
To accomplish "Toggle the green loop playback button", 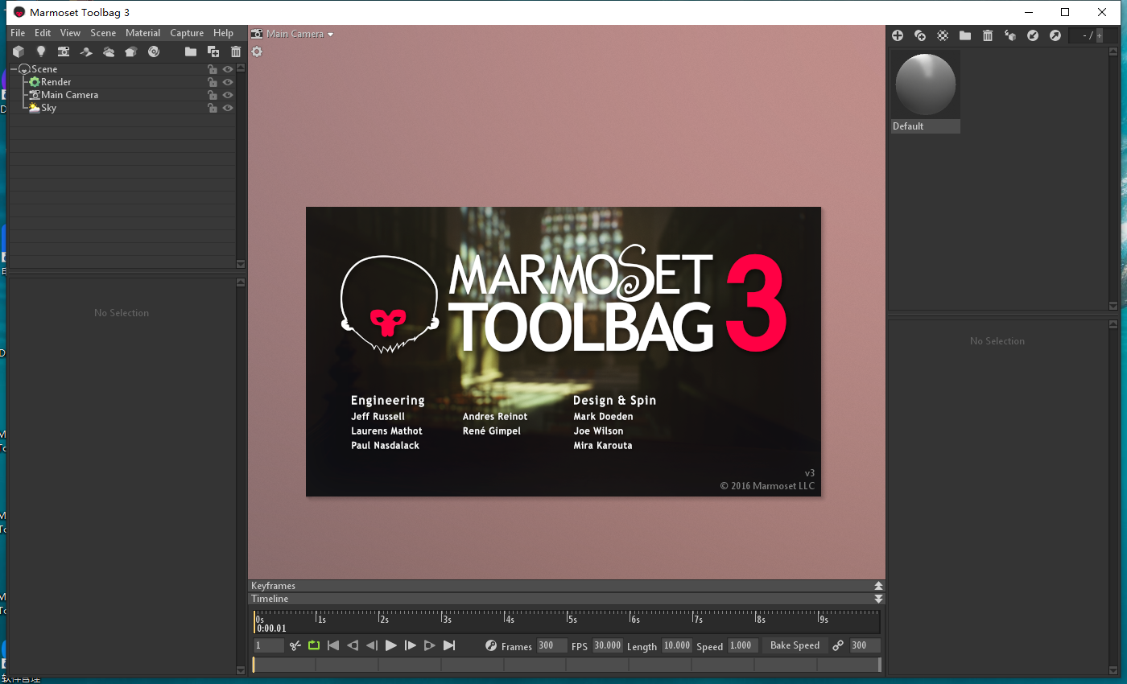I will coord(314,645).
